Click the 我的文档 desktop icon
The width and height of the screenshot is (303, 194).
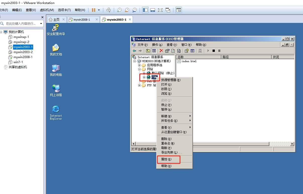(x=56, y=50)
